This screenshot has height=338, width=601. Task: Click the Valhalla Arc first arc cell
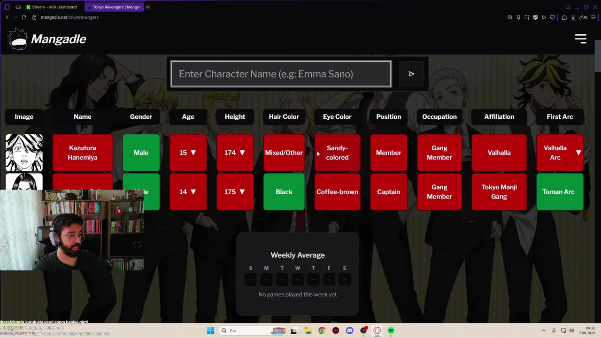[x=560, y=153]
